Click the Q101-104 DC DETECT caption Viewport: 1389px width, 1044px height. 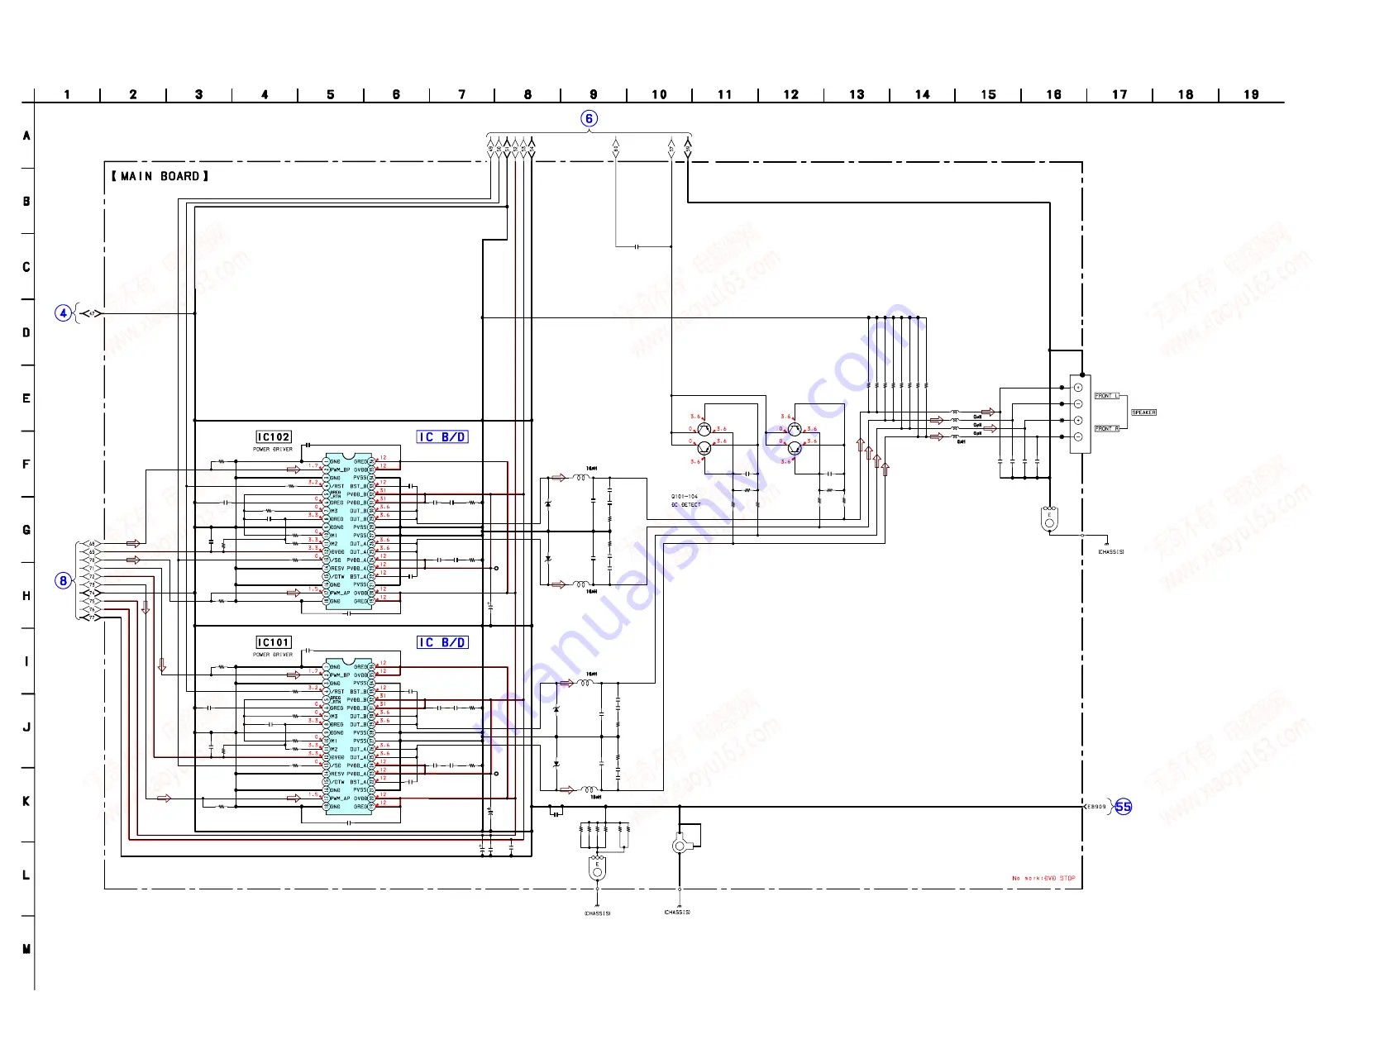(x=685, y=501)
